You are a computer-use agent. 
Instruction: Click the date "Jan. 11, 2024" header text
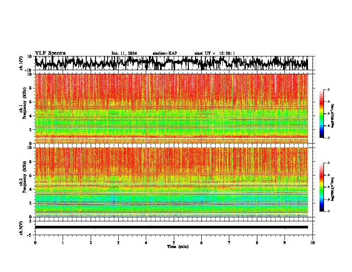(x=124, y=53)
